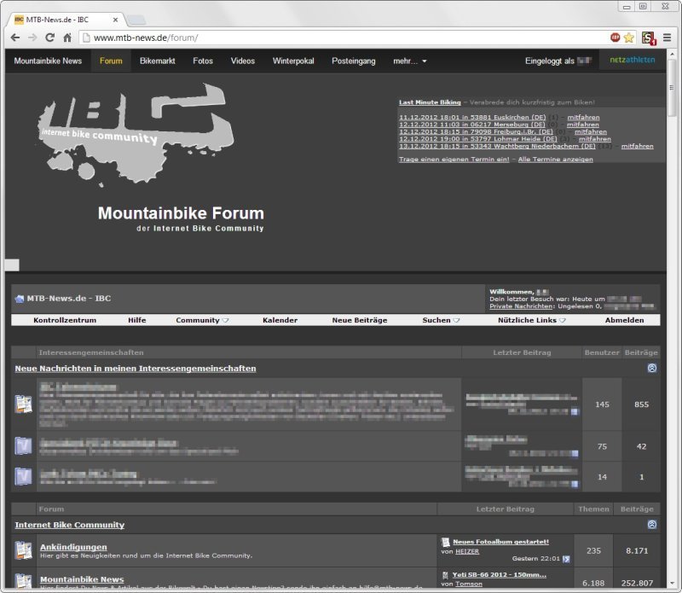Open the Yeti SB-66 2012 - 150mm post
This screenshot has width=682, height=593.
[x=500, y=575]
